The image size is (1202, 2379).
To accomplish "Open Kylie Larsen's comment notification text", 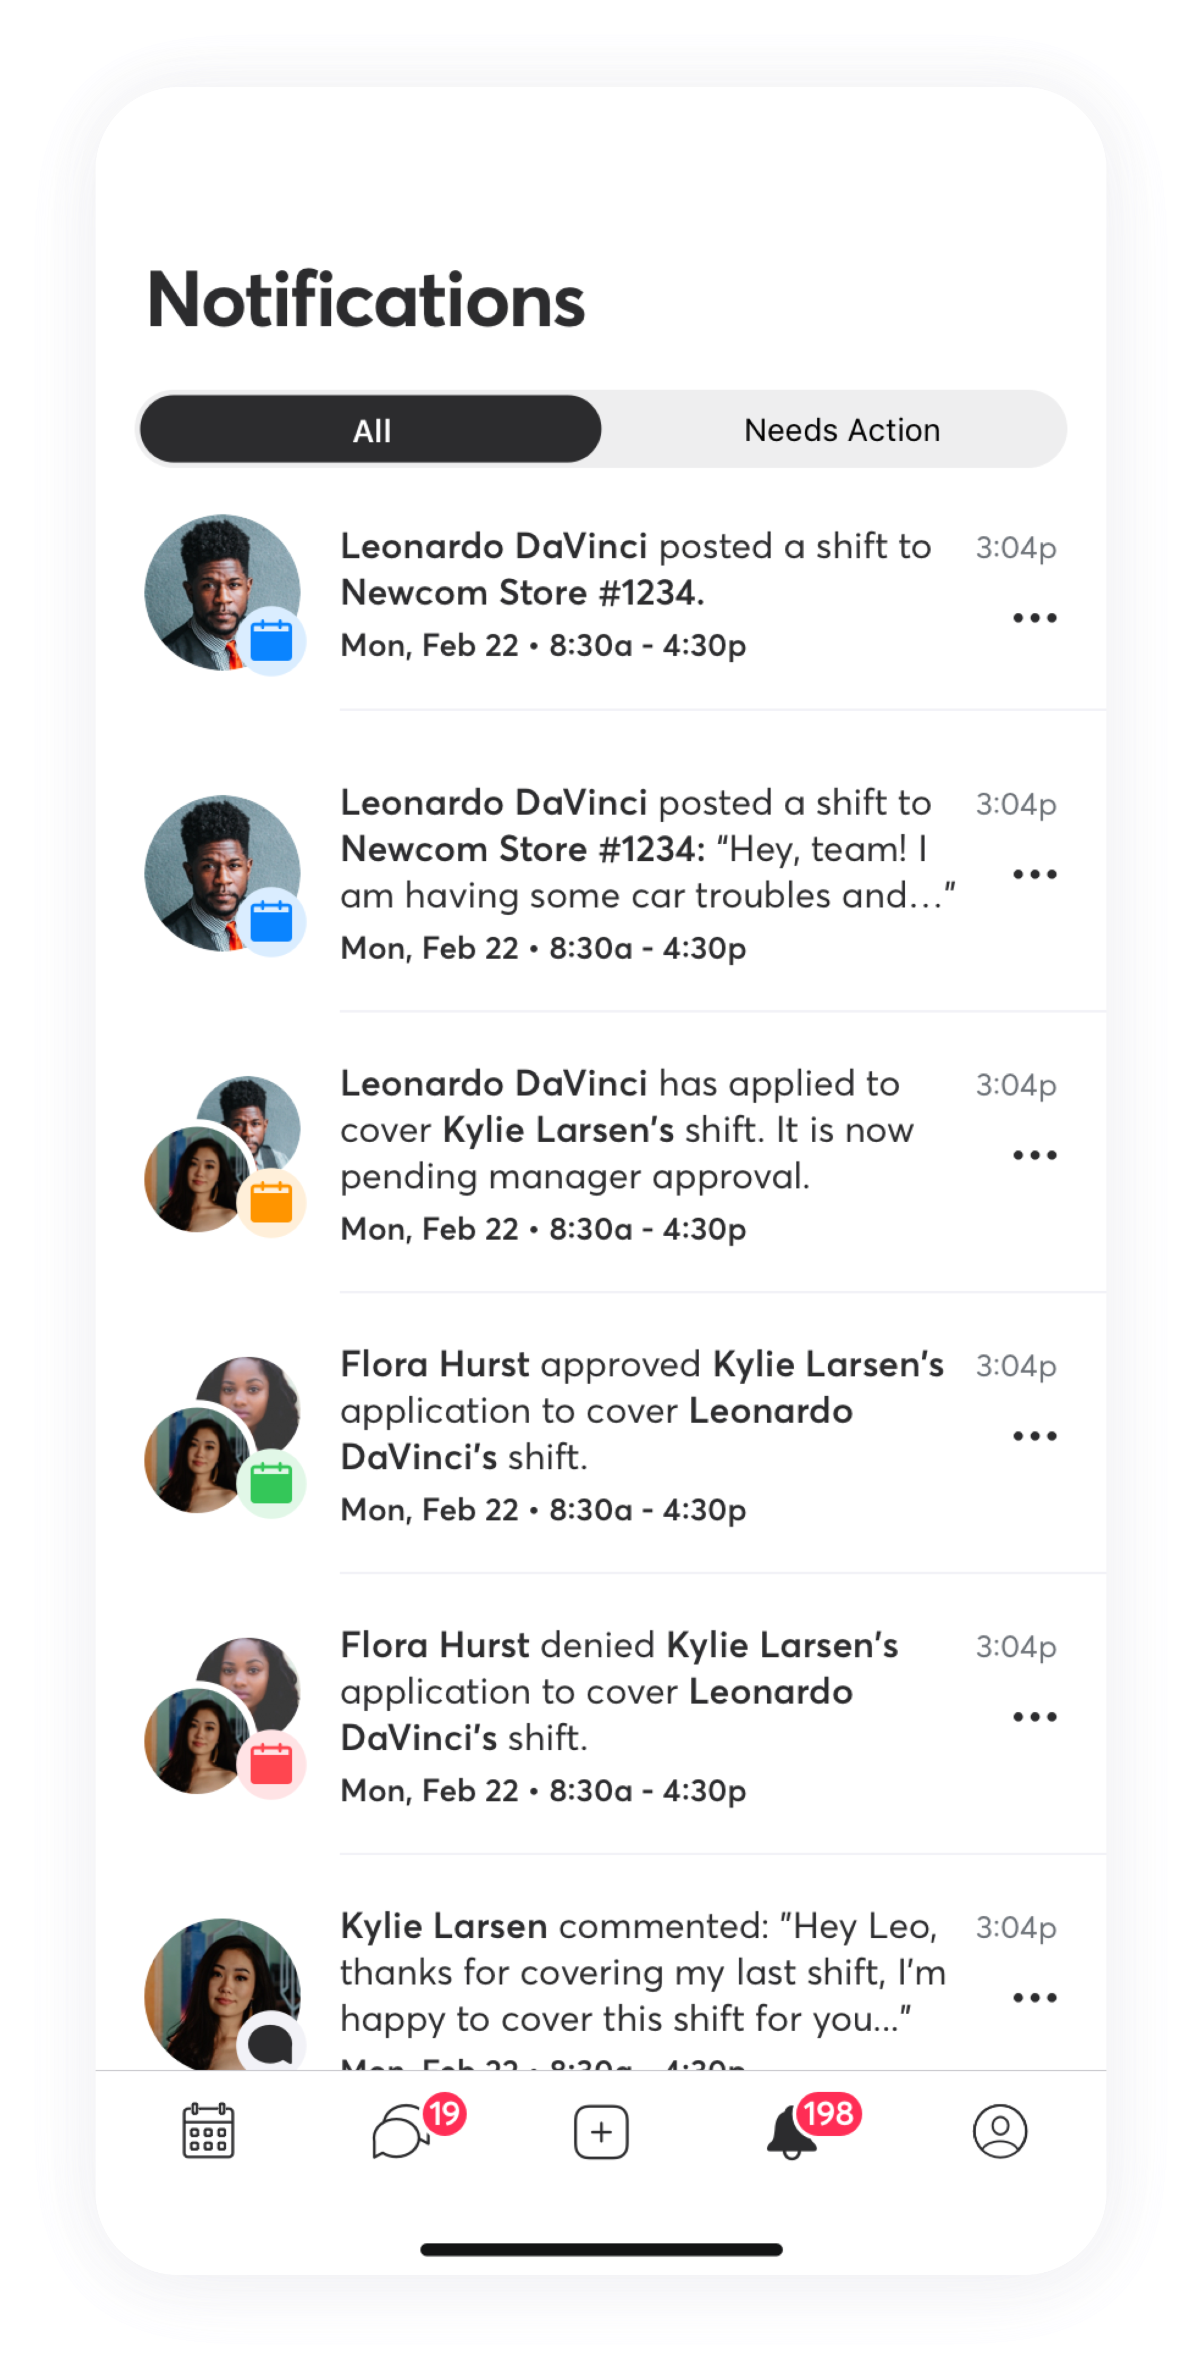I will (x=643, y=1973).
